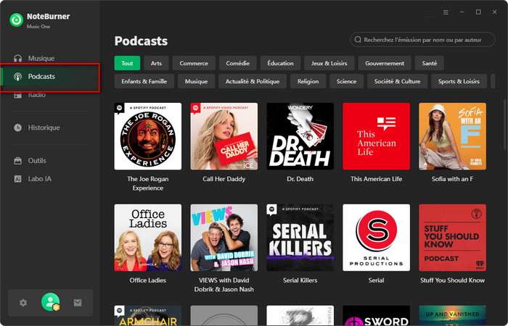Open the Up and Vanished cover
The width and height of the screenshot is (508, 326).
452,315
